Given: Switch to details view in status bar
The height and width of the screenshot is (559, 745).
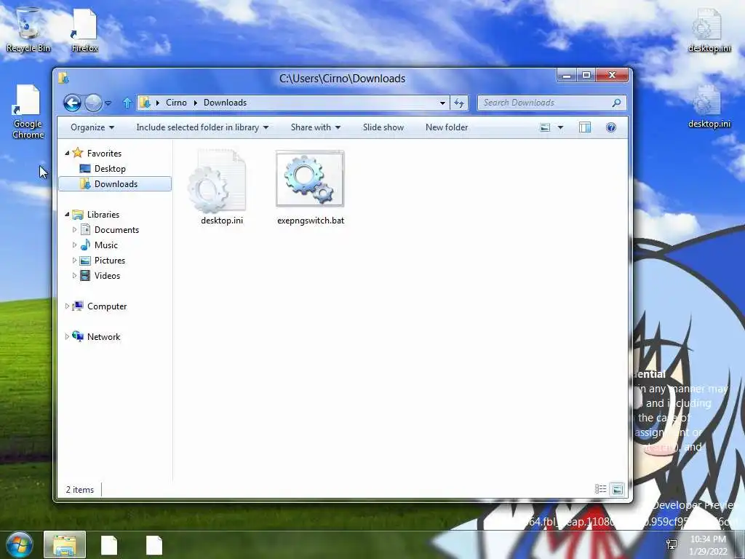Looking at the screenshot, I should [600, 489].
